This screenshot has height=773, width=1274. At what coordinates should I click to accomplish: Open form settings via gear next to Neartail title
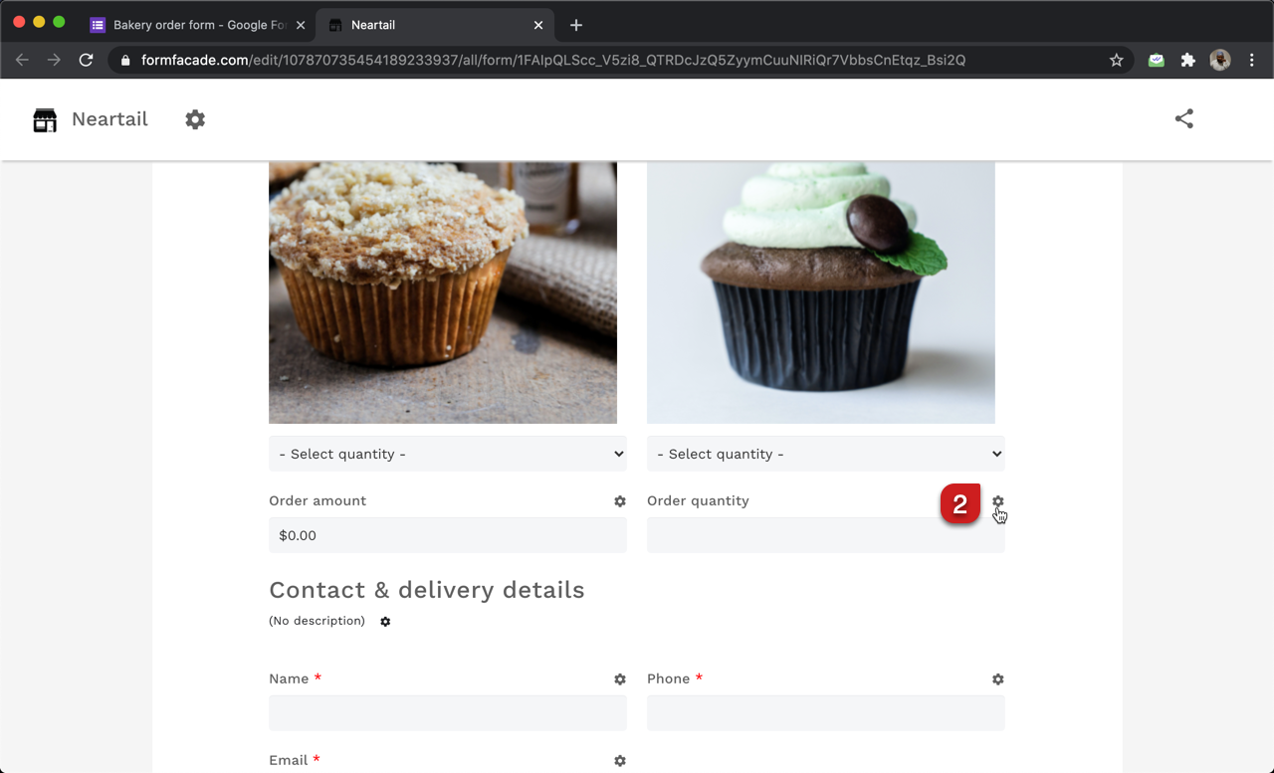coord(195,119)
